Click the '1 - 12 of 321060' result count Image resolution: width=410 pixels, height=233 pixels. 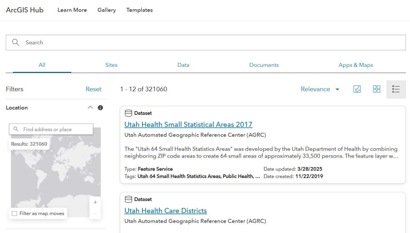(x=144, y=89)
